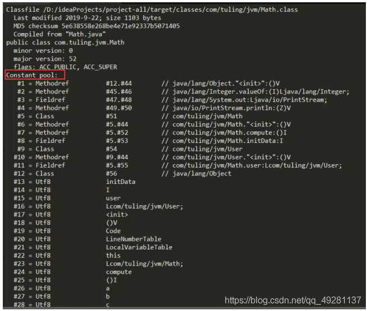Click the '()V' value in row #18

pyautogui.click(x=112, y=222)
